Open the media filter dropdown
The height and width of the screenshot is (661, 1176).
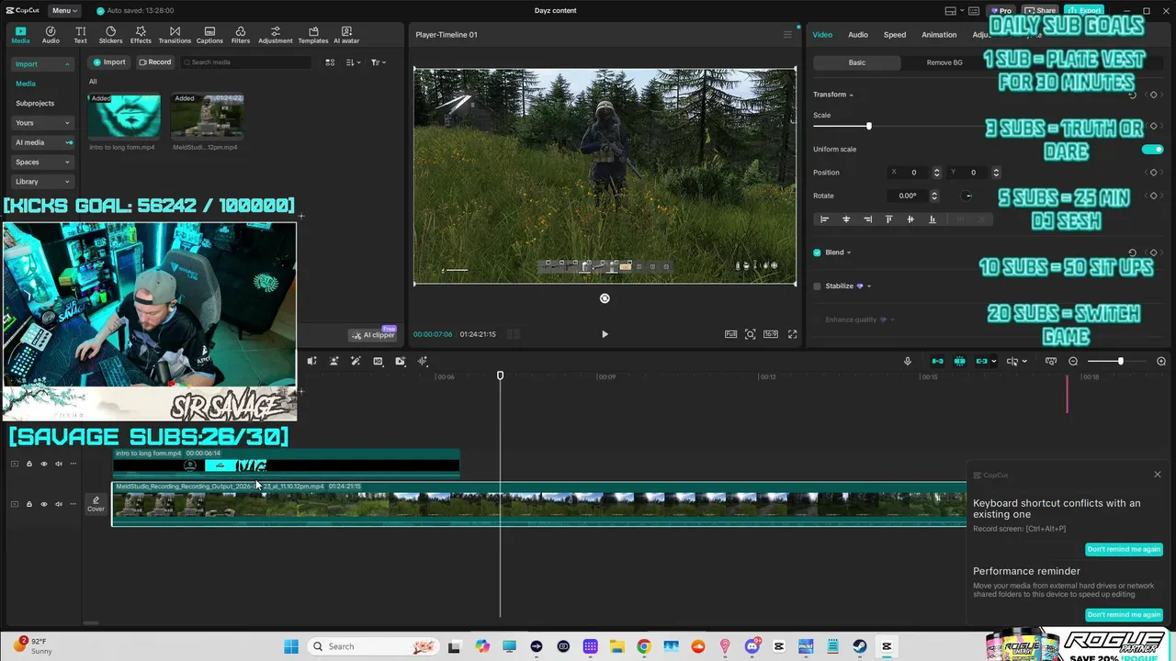377,62
